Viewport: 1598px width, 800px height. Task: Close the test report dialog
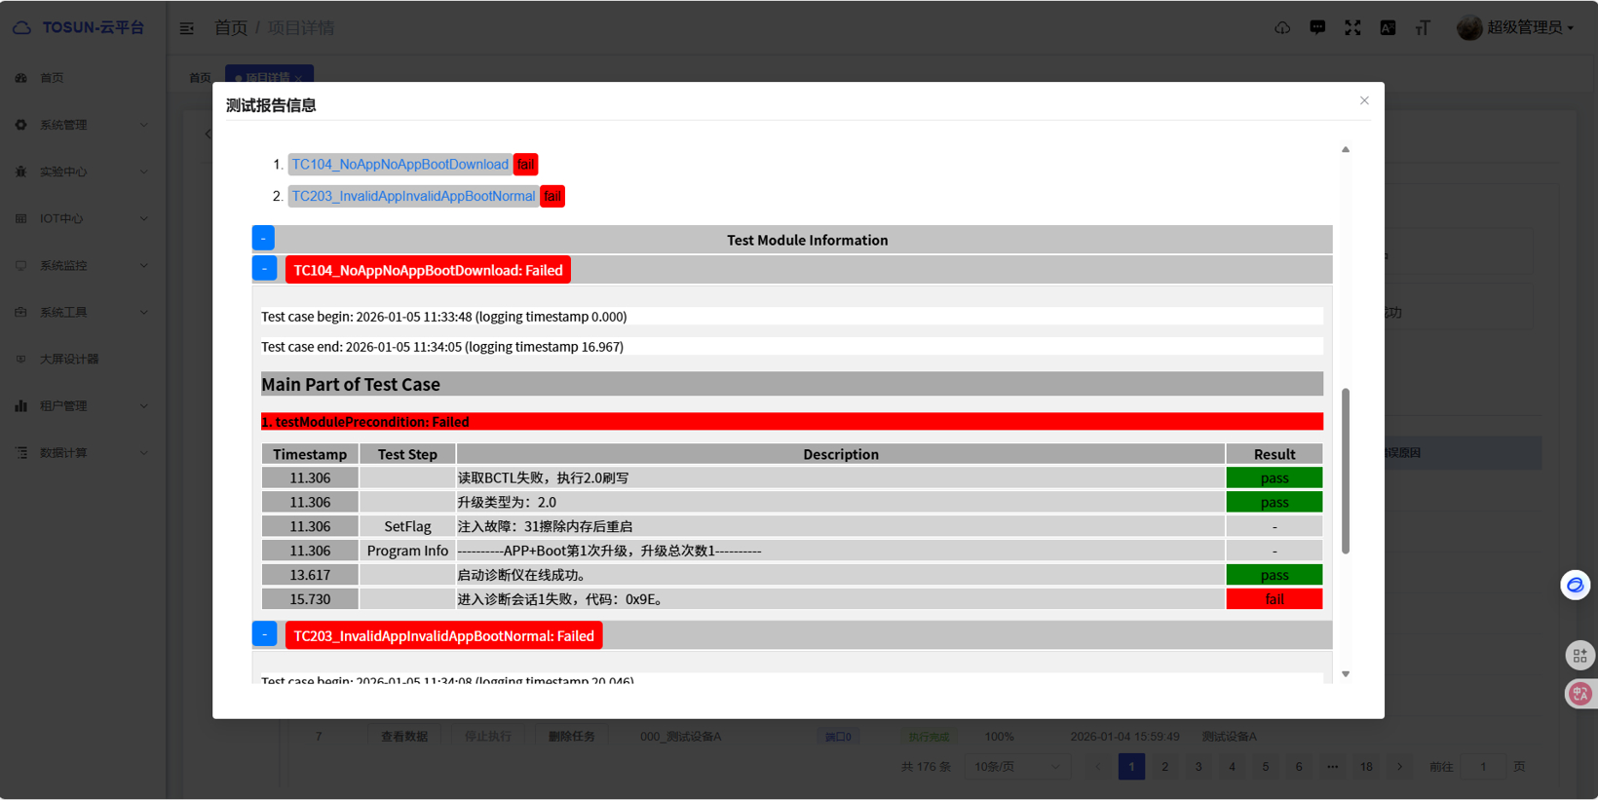click(x=1364, y=100)
